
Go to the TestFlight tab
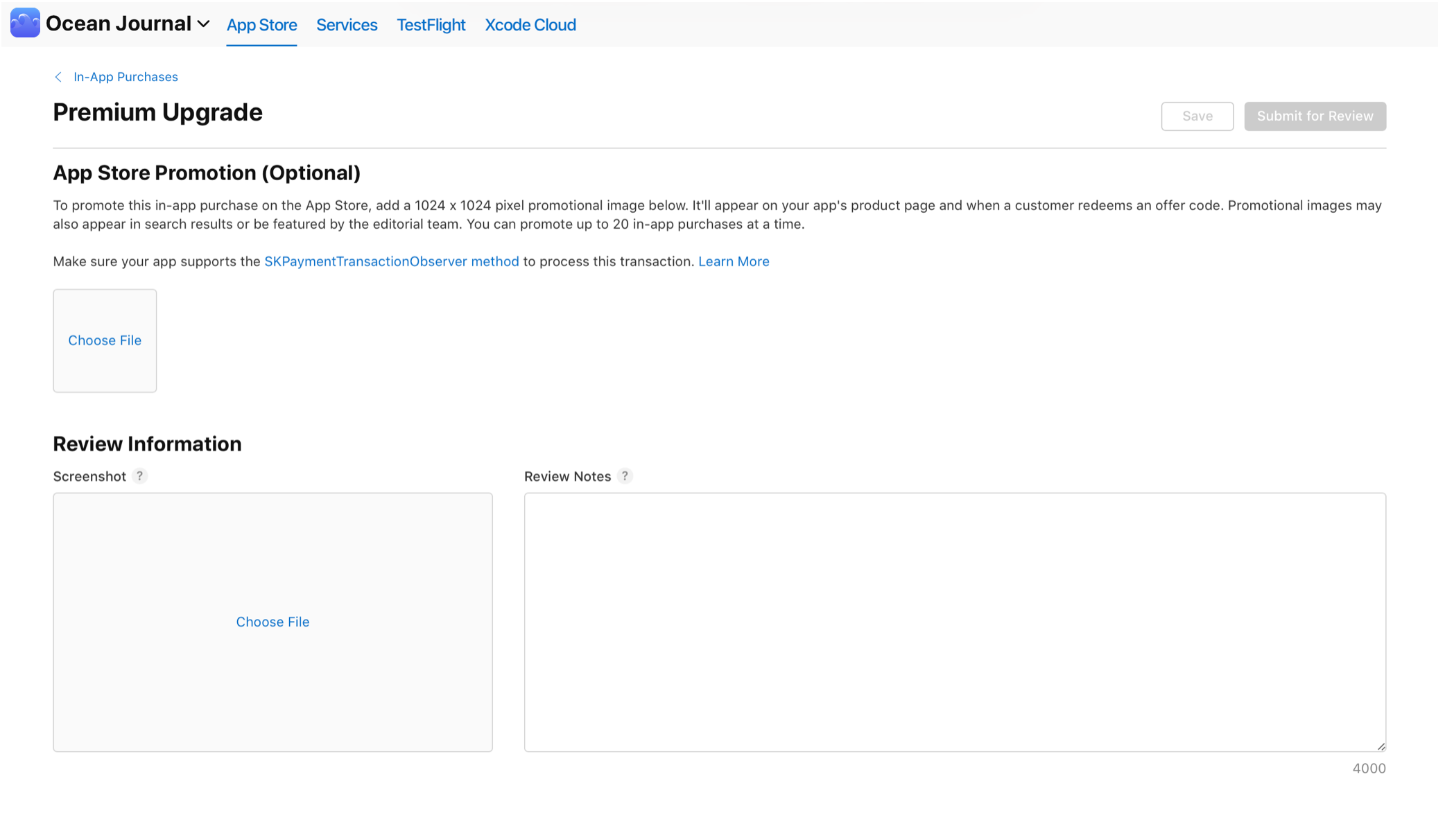431,25
